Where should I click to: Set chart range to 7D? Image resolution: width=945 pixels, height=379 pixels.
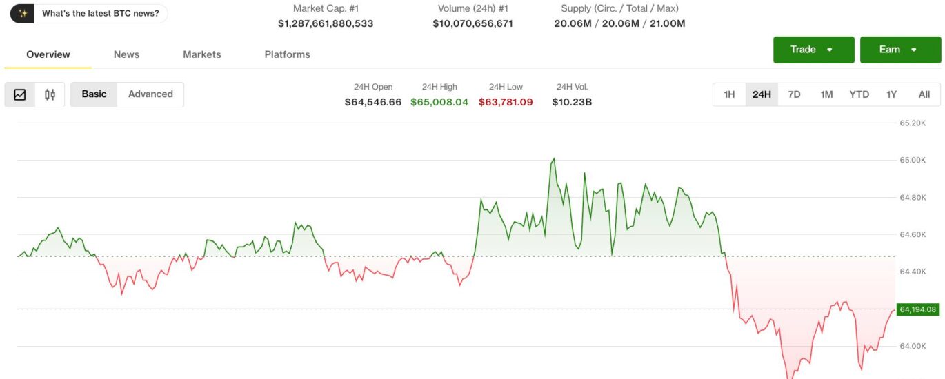(794, 94)
